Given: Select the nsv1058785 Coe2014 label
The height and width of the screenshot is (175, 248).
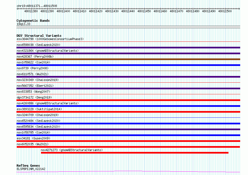Looking at the screenshot, I should (33, 132).
